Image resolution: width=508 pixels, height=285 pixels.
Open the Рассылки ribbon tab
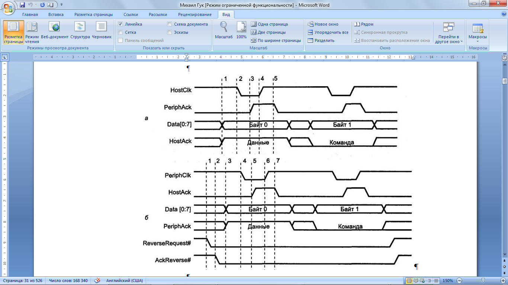pyautogui.click(x=158, y=14)
